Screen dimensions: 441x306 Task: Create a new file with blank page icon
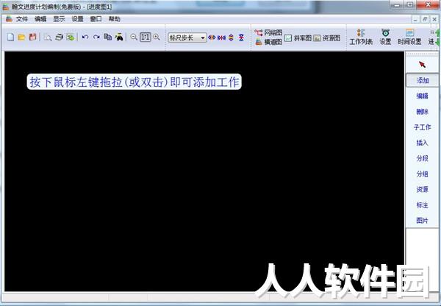tap(11, 38)
